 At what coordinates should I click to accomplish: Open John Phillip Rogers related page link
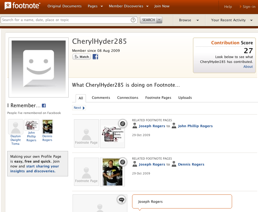(195, 126)
